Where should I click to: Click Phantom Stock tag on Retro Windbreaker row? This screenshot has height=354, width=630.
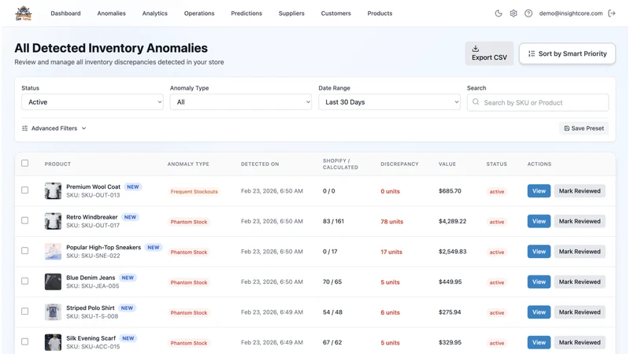tap(189, 222)
